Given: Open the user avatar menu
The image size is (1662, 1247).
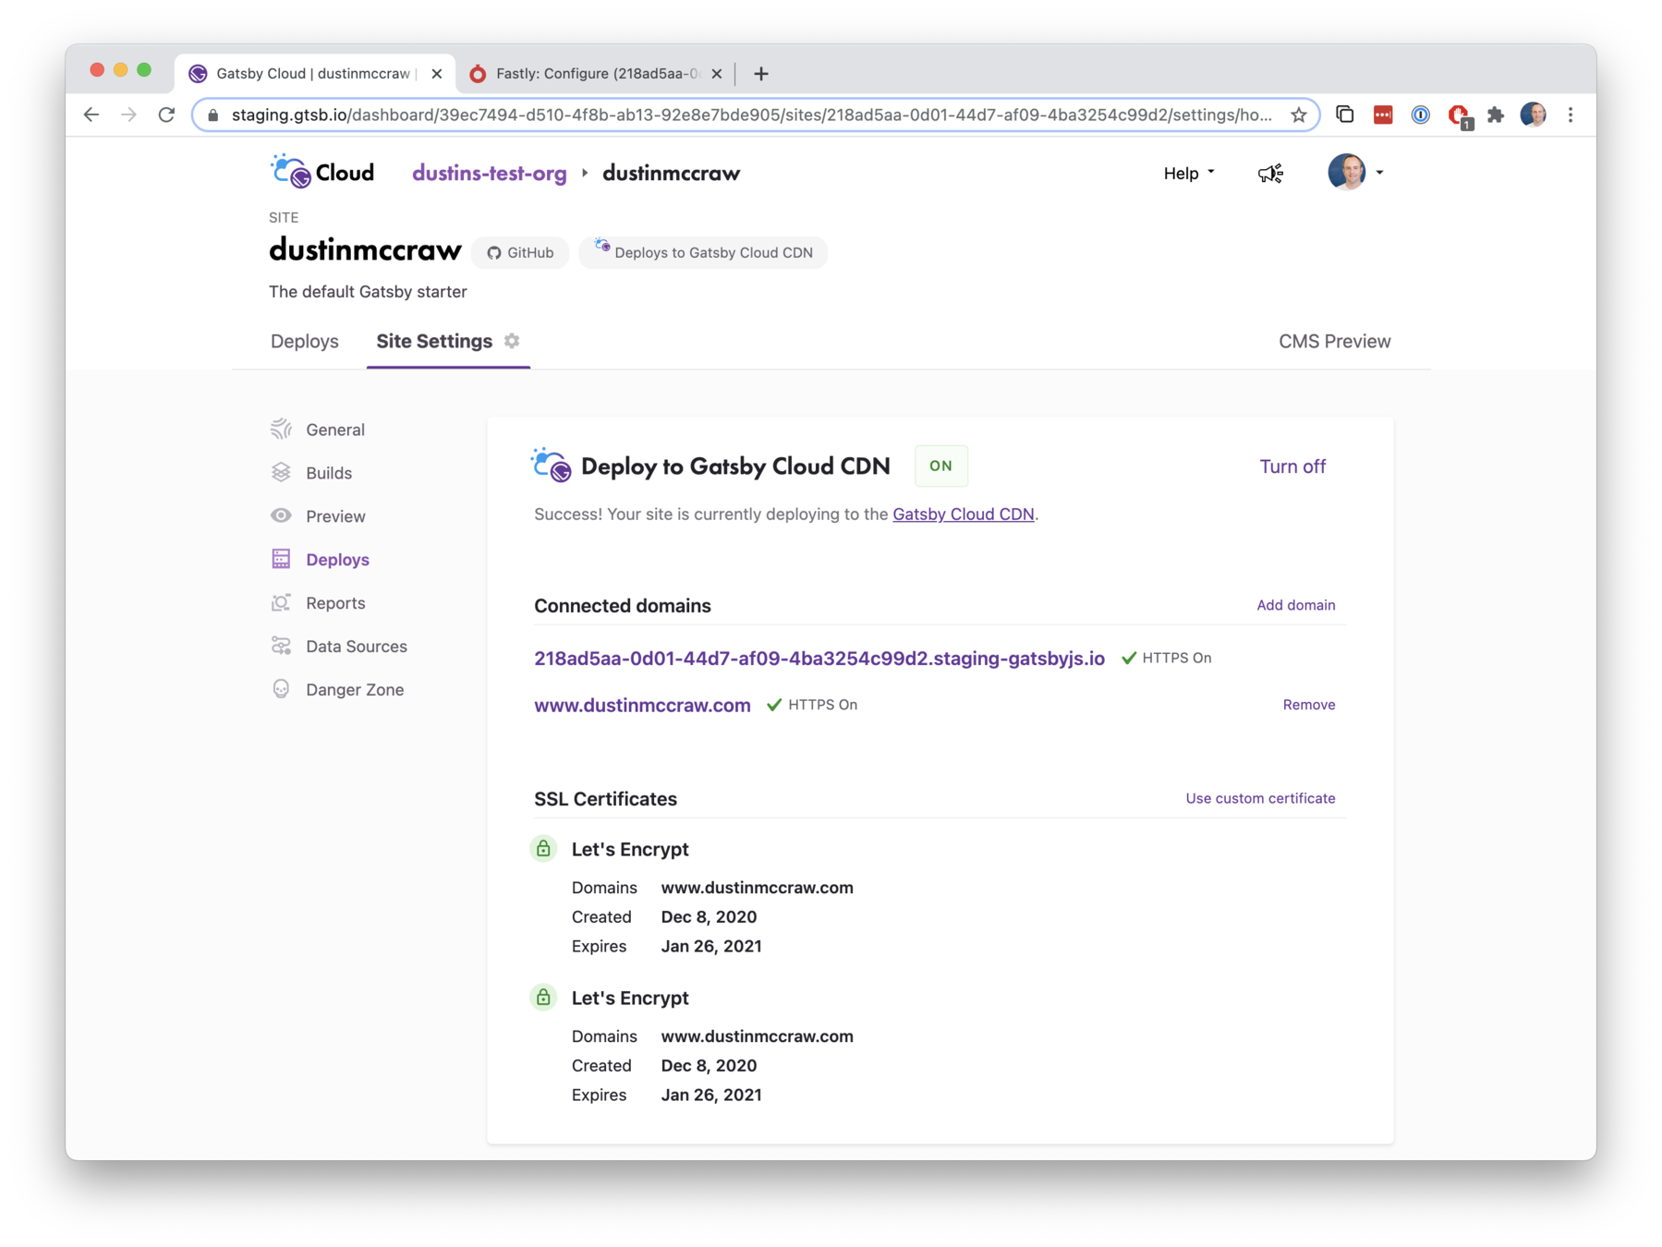Looking at the screenshot, I should point(1354,172).
